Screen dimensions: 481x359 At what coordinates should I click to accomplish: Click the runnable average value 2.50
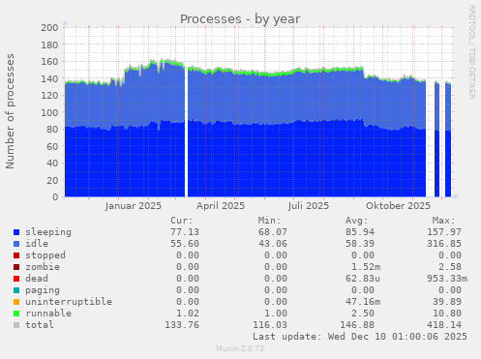pyautogui.click(x=363, y=314)
